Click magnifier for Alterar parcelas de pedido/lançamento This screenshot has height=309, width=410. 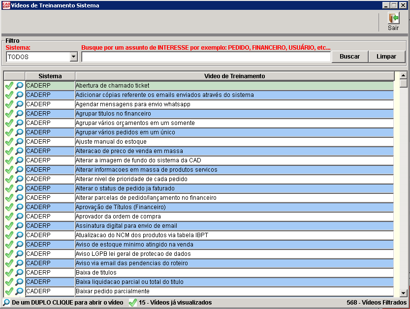pyautogui.click(x=19, y=198)
